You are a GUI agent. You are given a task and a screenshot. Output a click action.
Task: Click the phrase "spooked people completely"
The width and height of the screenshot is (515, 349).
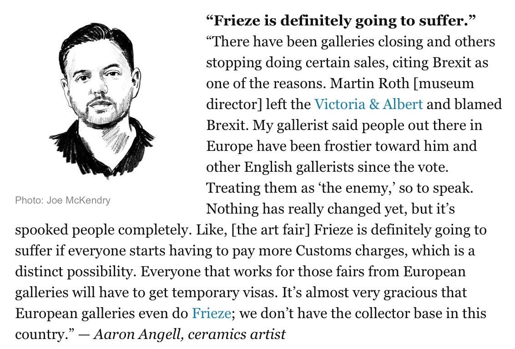point(101,229)
